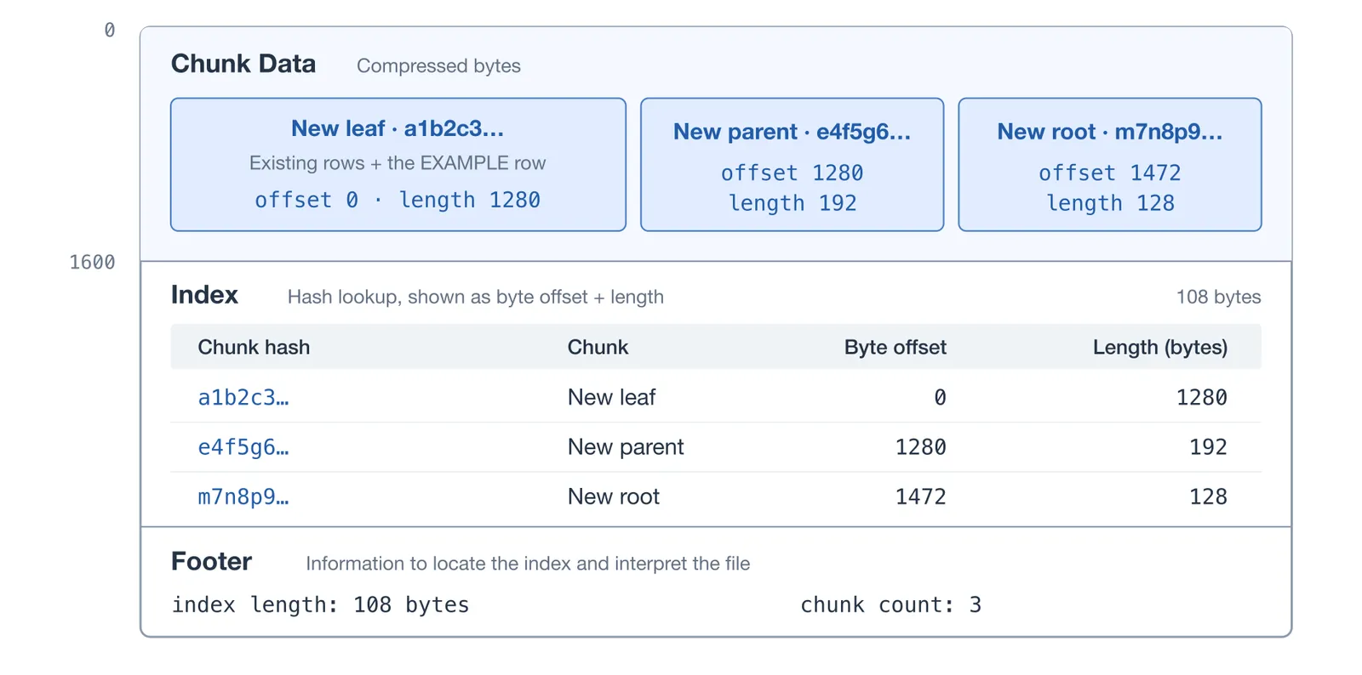
Task: Click the 'New parent' table cell
Action: tap(626, 447)
